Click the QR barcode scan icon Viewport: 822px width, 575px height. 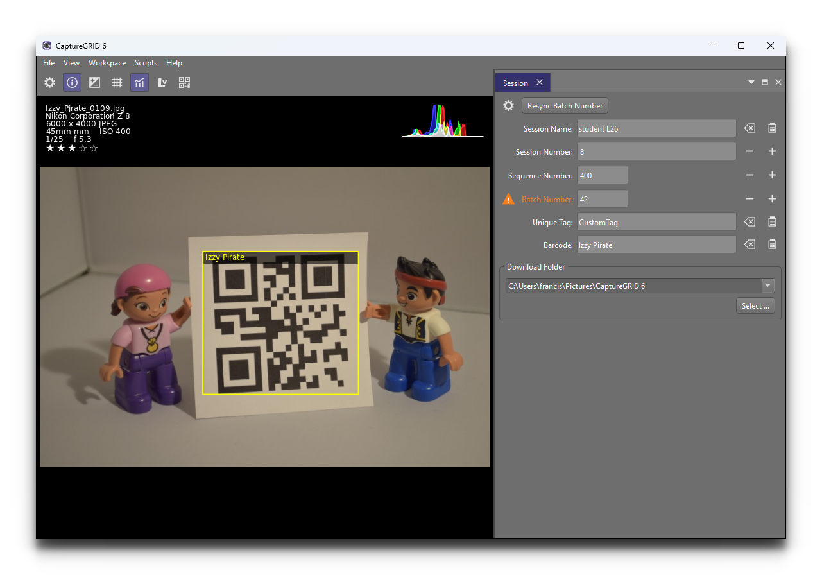click(x=185, y=82)
